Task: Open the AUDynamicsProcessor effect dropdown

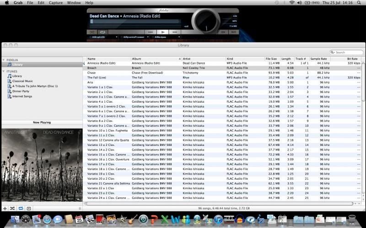Action: 148,37
